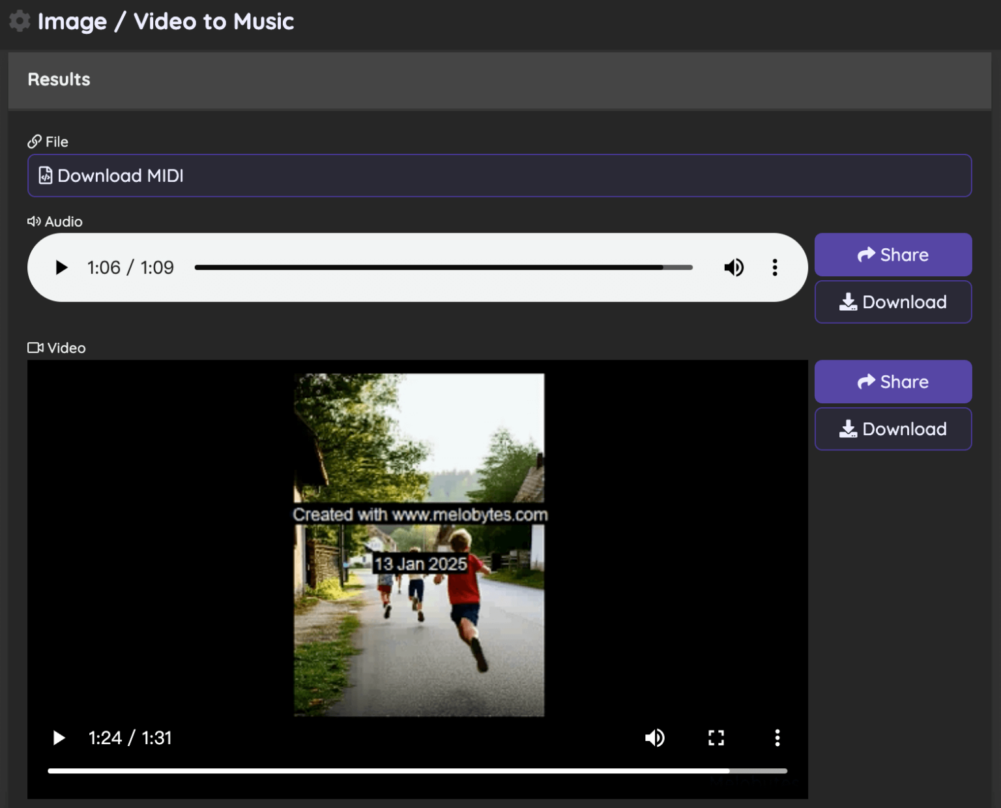Expand more options in the video controls
Screen dimensions: 1001x808
[x=777, y=738]
